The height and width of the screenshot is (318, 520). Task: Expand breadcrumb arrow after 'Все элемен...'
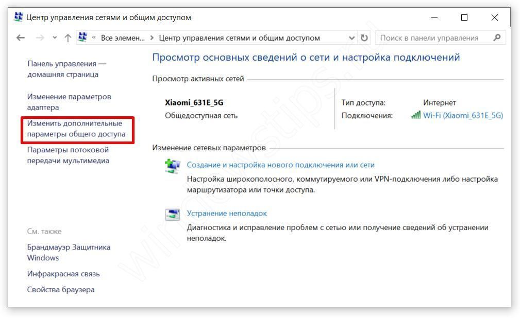pos(152,38)
